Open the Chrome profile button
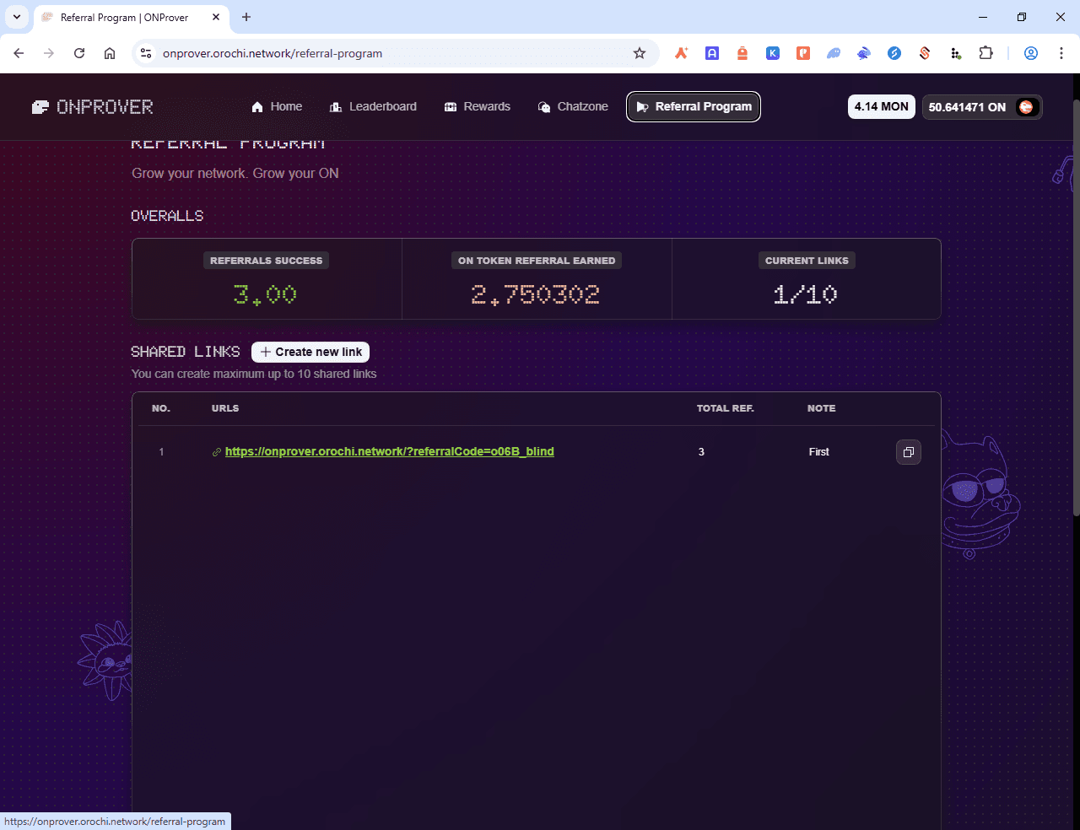This screenshot has height=830, width=1080. [1031, 53]
